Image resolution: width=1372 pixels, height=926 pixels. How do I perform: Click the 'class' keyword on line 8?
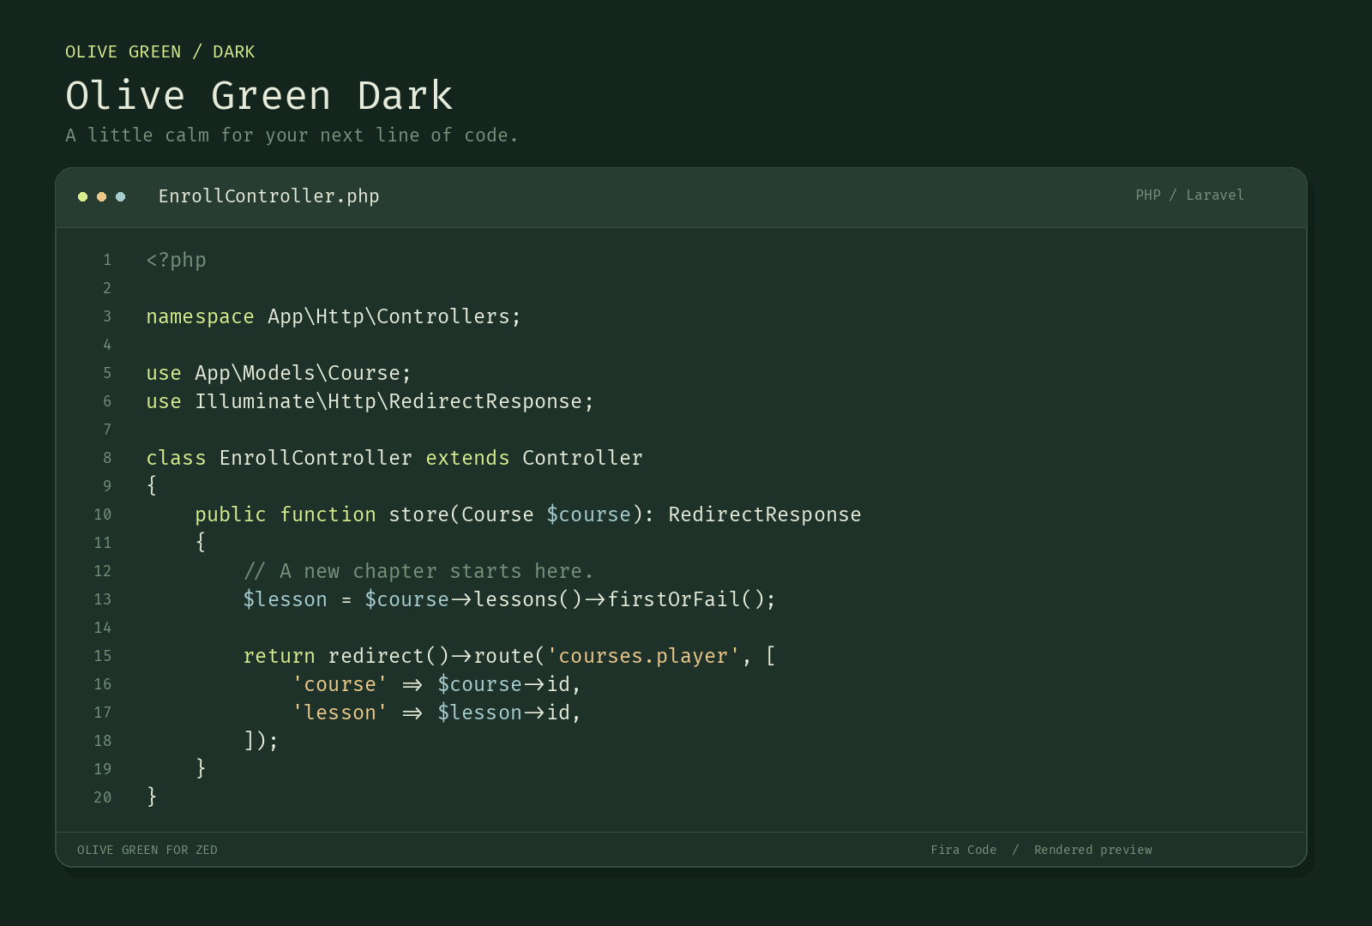coord(176,458)
